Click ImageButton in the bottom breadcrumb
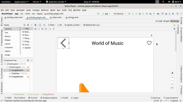 [48, 94]
